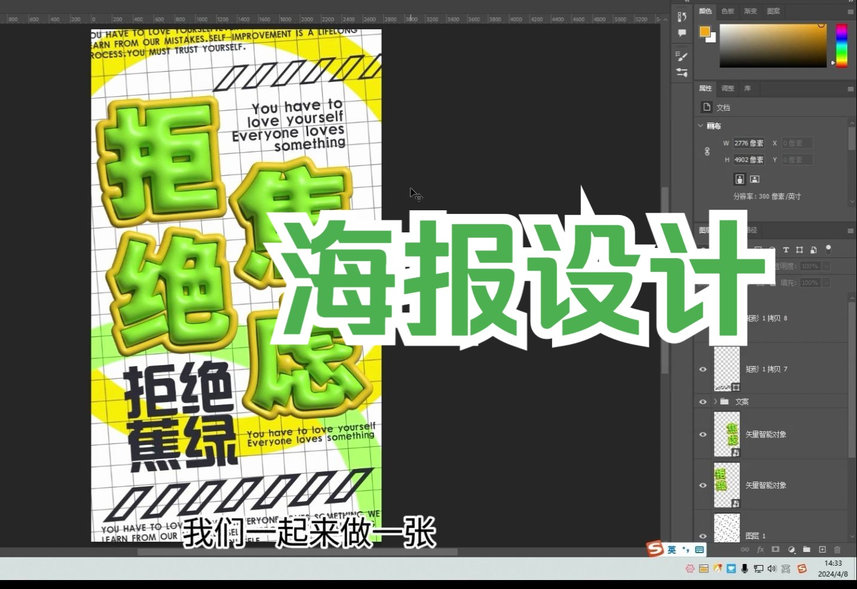Select the 颜色 tab
This screenshot has width=857, height=589.
[705, 11]
